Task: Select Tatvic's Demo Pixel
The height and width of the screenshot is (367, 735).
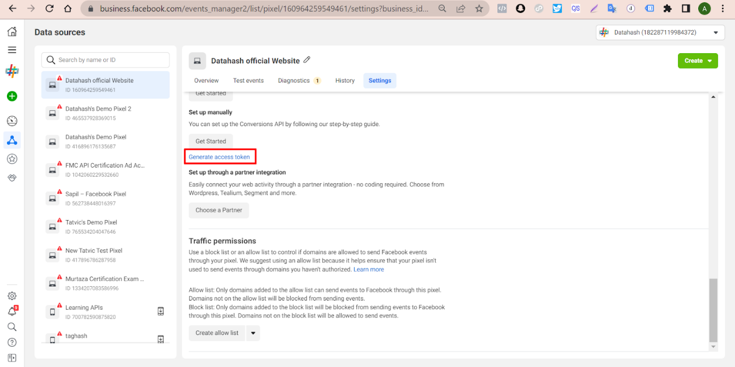Action: pyautogui.click(x=105, y=227)
